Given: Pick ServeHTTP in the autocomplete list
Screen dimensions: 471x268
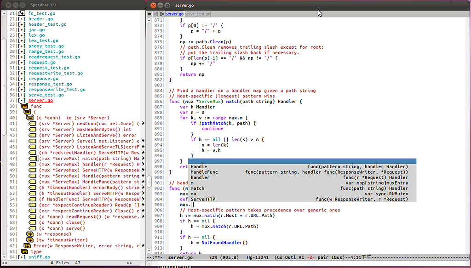Looking at the screenshot, I should click(x=203, y=199).
